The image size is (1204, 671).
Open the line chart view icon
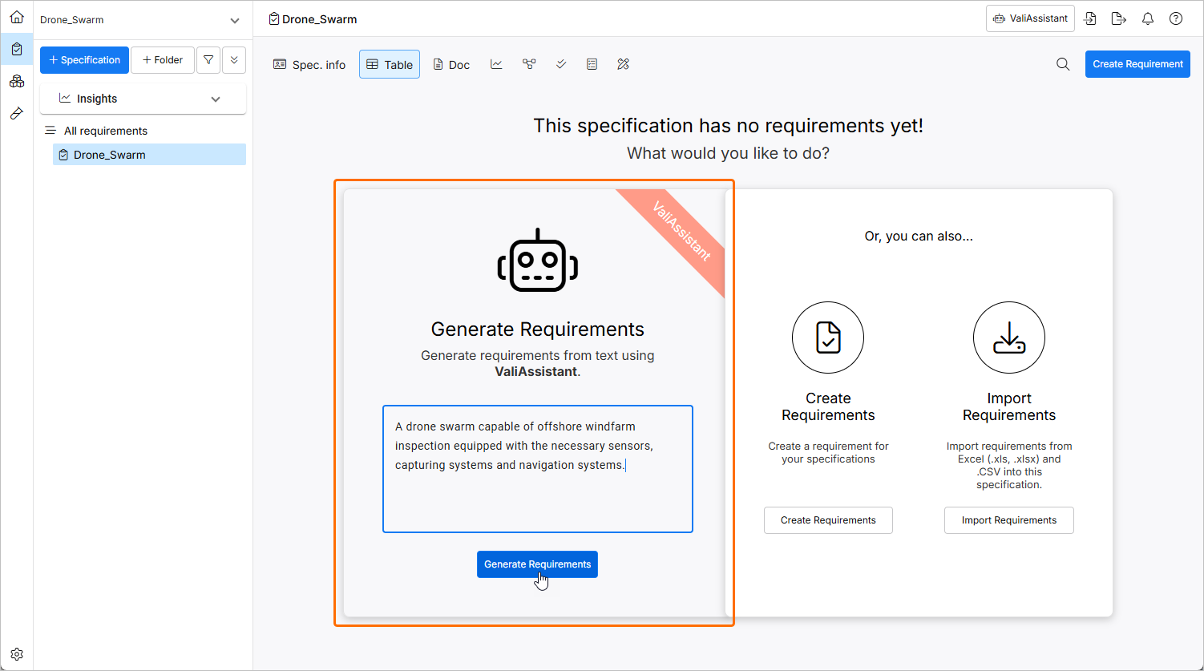click(497, 64)
